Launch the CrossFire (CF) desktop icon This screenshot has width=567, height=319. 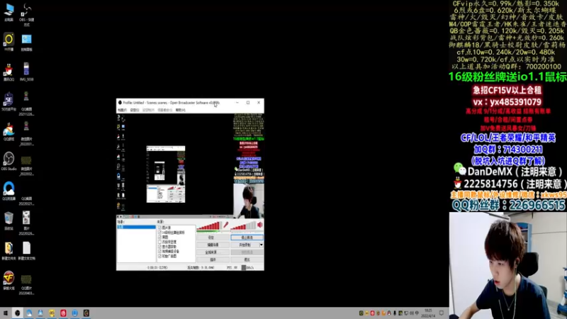(x=9, y=281)
